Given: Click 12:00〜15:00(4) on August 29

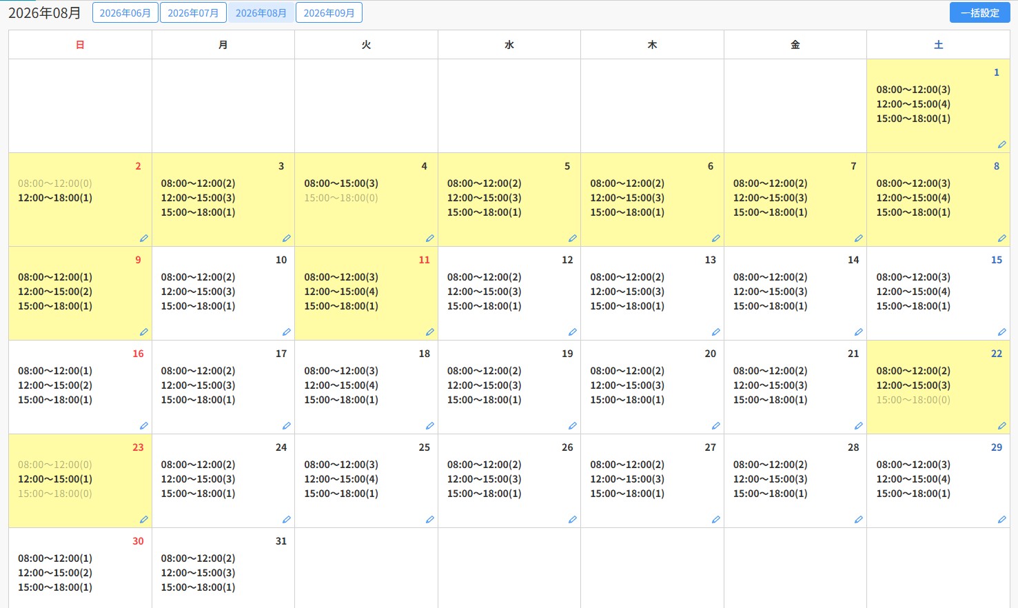Looking at the screenshot, I should pyautogui.click(x=913, y=479).
